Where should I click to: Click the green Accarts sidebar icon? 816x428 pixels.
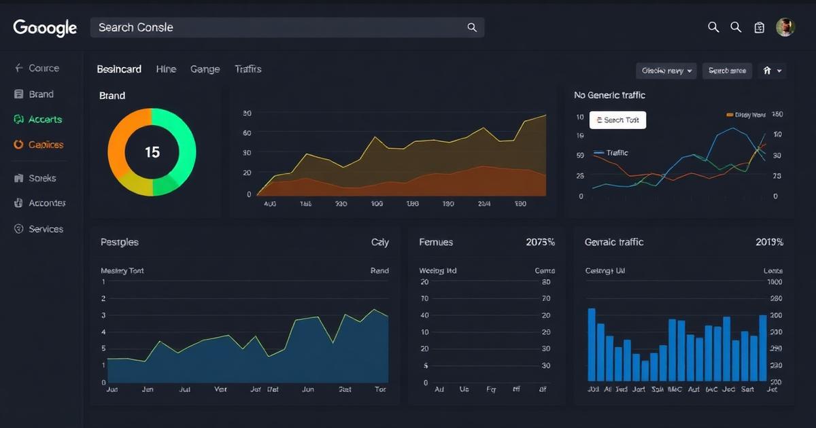tap(18, 120)
